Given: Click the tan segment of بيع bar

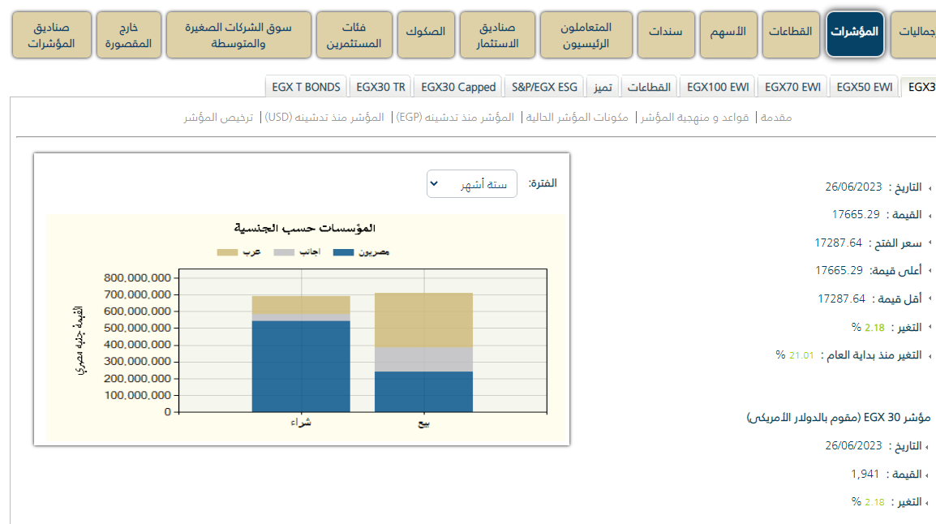Looking at the screenshot, I should tap(423, 320).
